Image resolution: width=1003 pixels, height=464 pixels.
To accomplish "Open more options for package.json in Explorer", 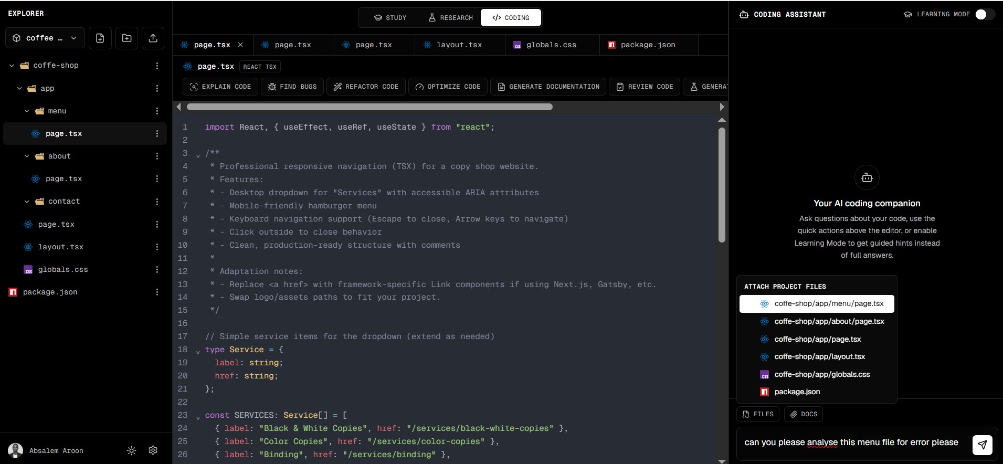I will point(157,292).
